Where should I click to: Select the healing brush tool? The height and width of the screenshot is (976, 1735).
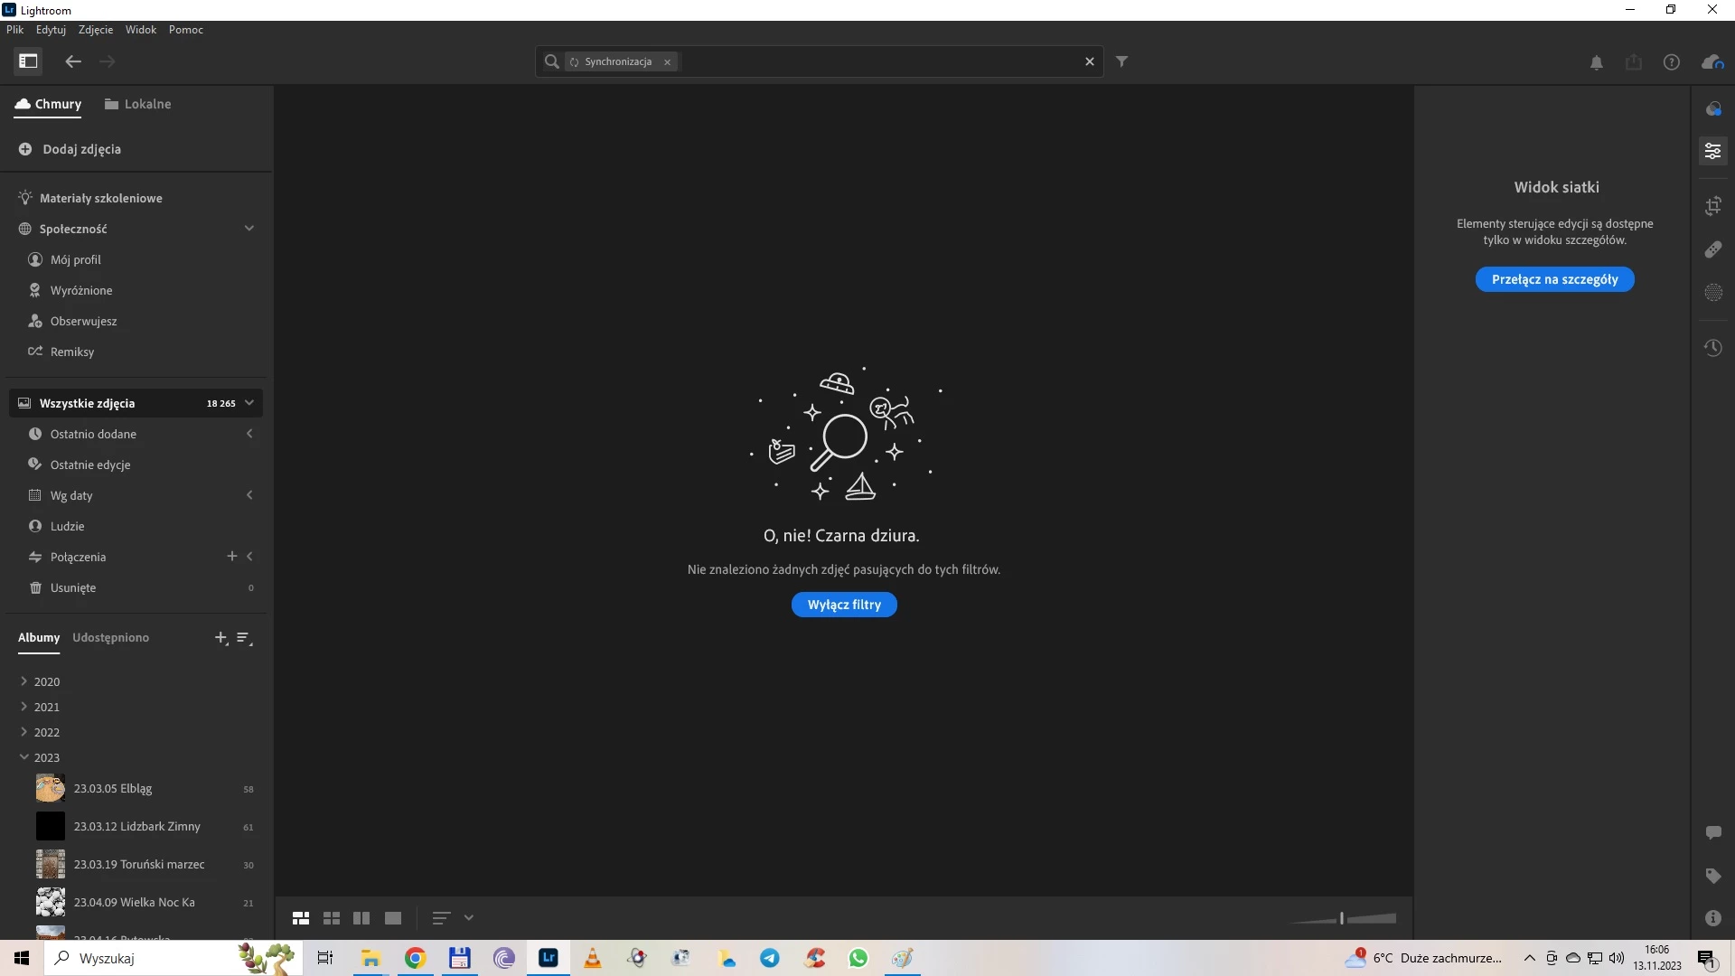1713,249
